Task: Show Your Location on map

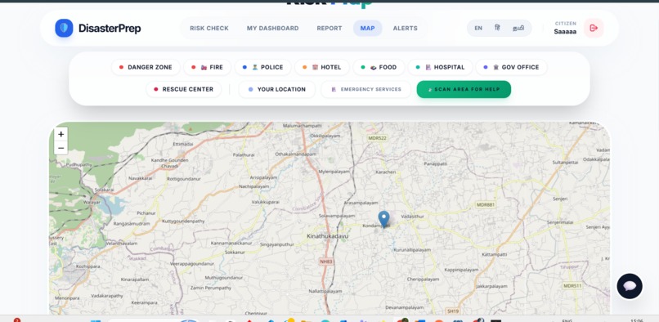Action: [x=277, y=89]
